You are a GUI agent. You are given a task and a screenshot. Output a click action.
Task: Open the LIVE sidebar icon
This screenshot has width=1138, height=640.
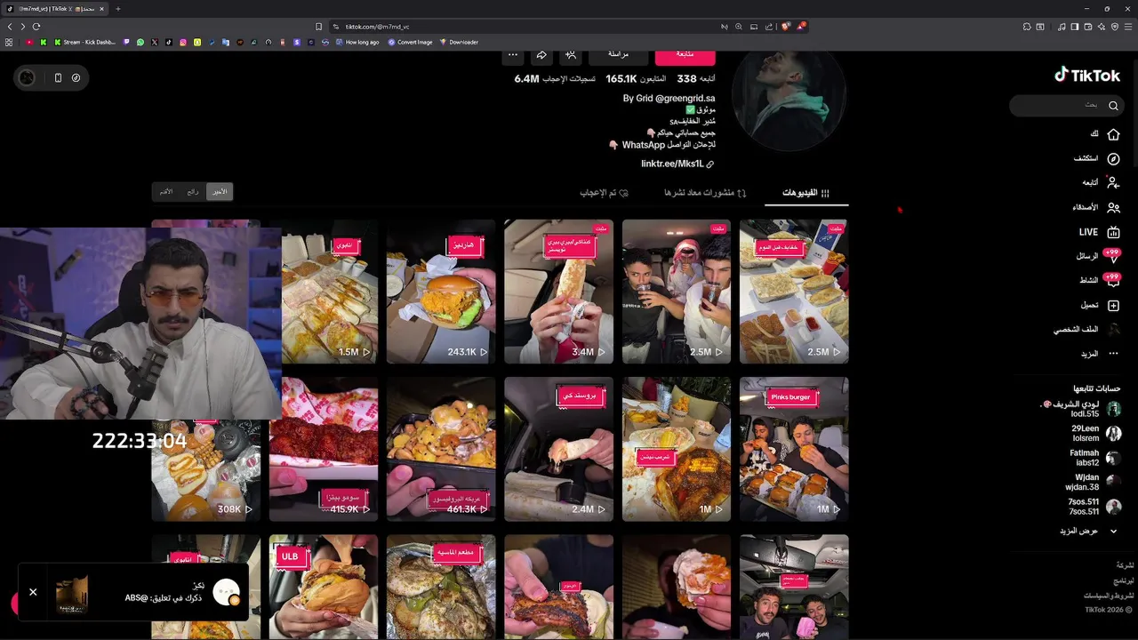(1113, 232)
